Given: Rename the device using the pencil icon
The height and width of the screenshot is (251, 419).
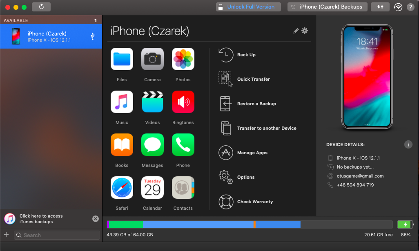Looking at the screenshot, I should click(296, 31).
